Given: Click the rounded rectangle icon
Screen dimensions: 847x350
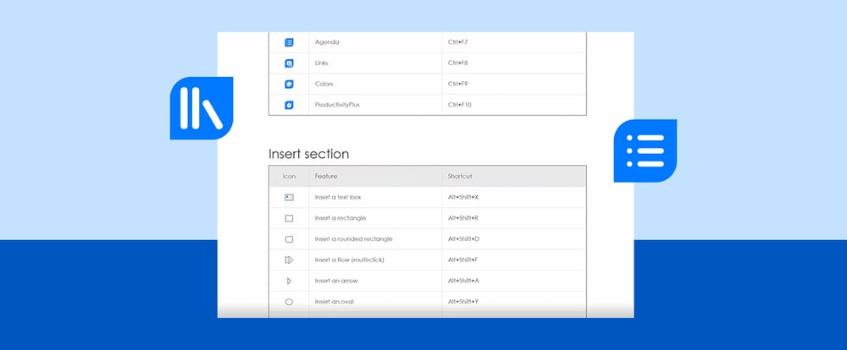Looking at the screenshot, I should coord(289,239).
